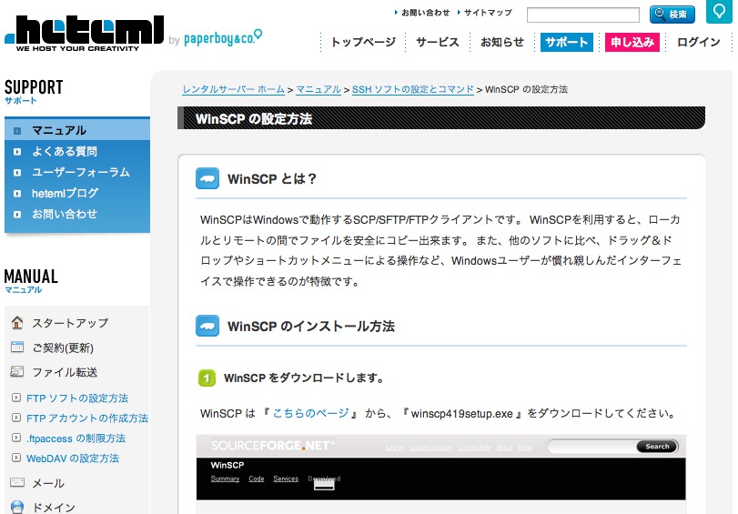The width and height of the screenshot is (738, 514).
Task: Open お知らせ in the top navigation
Action: coord(501,43)
